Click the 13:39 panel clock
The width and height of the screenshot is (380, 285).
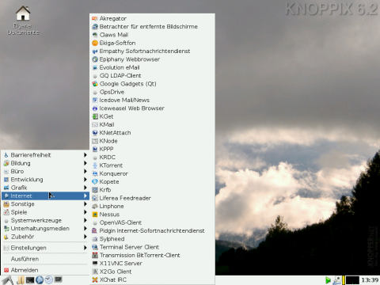[370, 280]
